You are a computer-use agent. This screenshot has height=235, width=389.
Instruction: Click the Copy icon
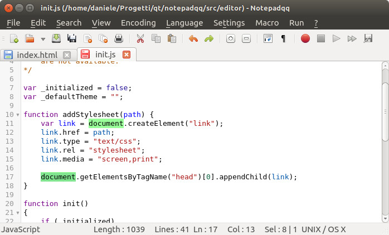click(x=156, y=38)
